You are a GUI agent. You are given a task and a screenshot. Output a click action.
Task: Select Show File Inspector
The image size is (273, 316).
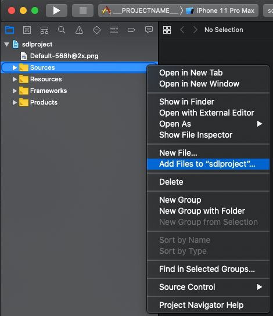(x=208, y=135)
